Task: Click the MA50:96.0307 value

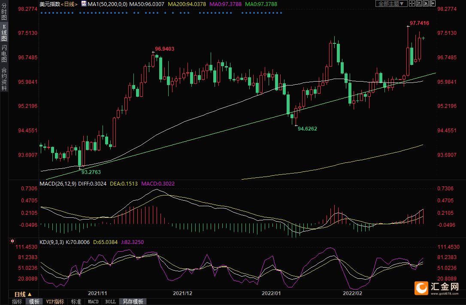Action: click(x=146, y=4)
